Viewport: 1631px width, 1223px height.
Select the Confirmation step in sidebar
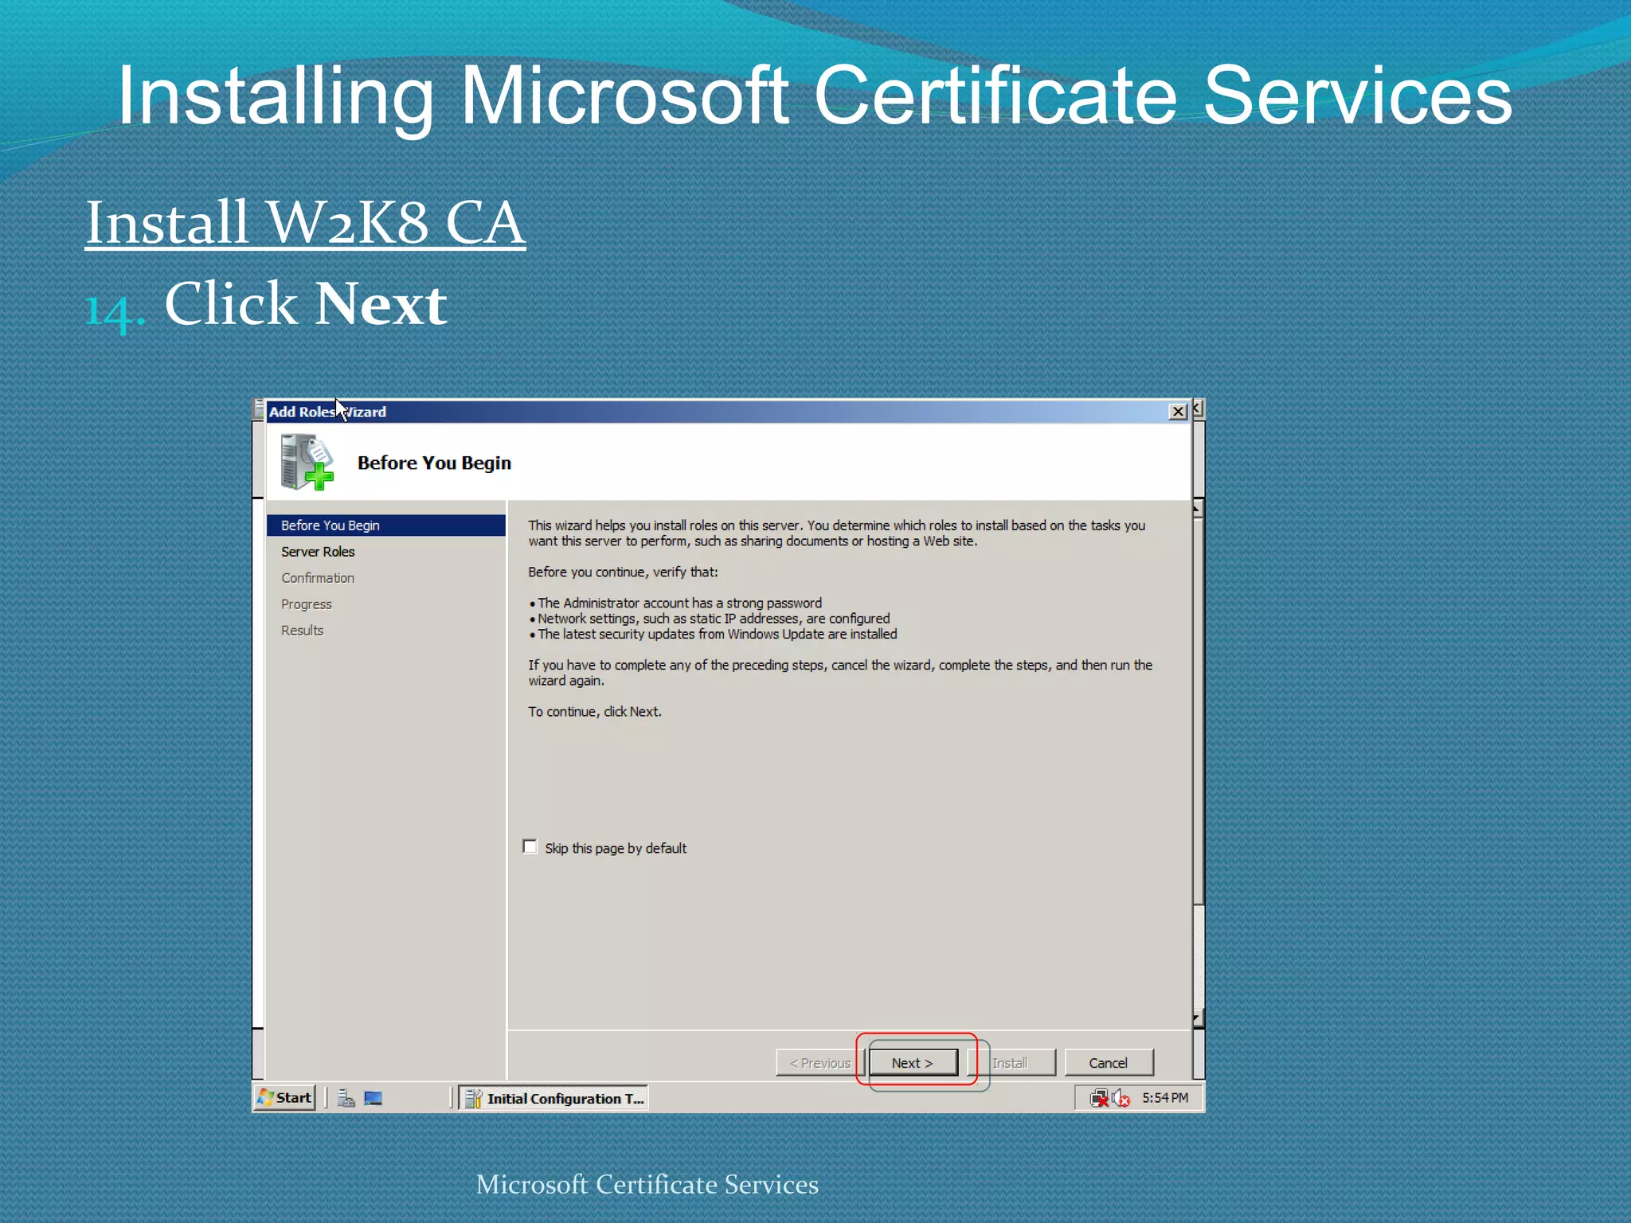pyautogui.click(x=318, y=578)
